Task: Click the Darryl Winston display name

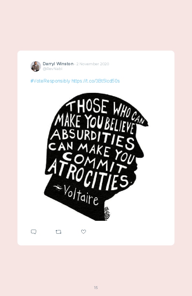Action: (58, 64)
